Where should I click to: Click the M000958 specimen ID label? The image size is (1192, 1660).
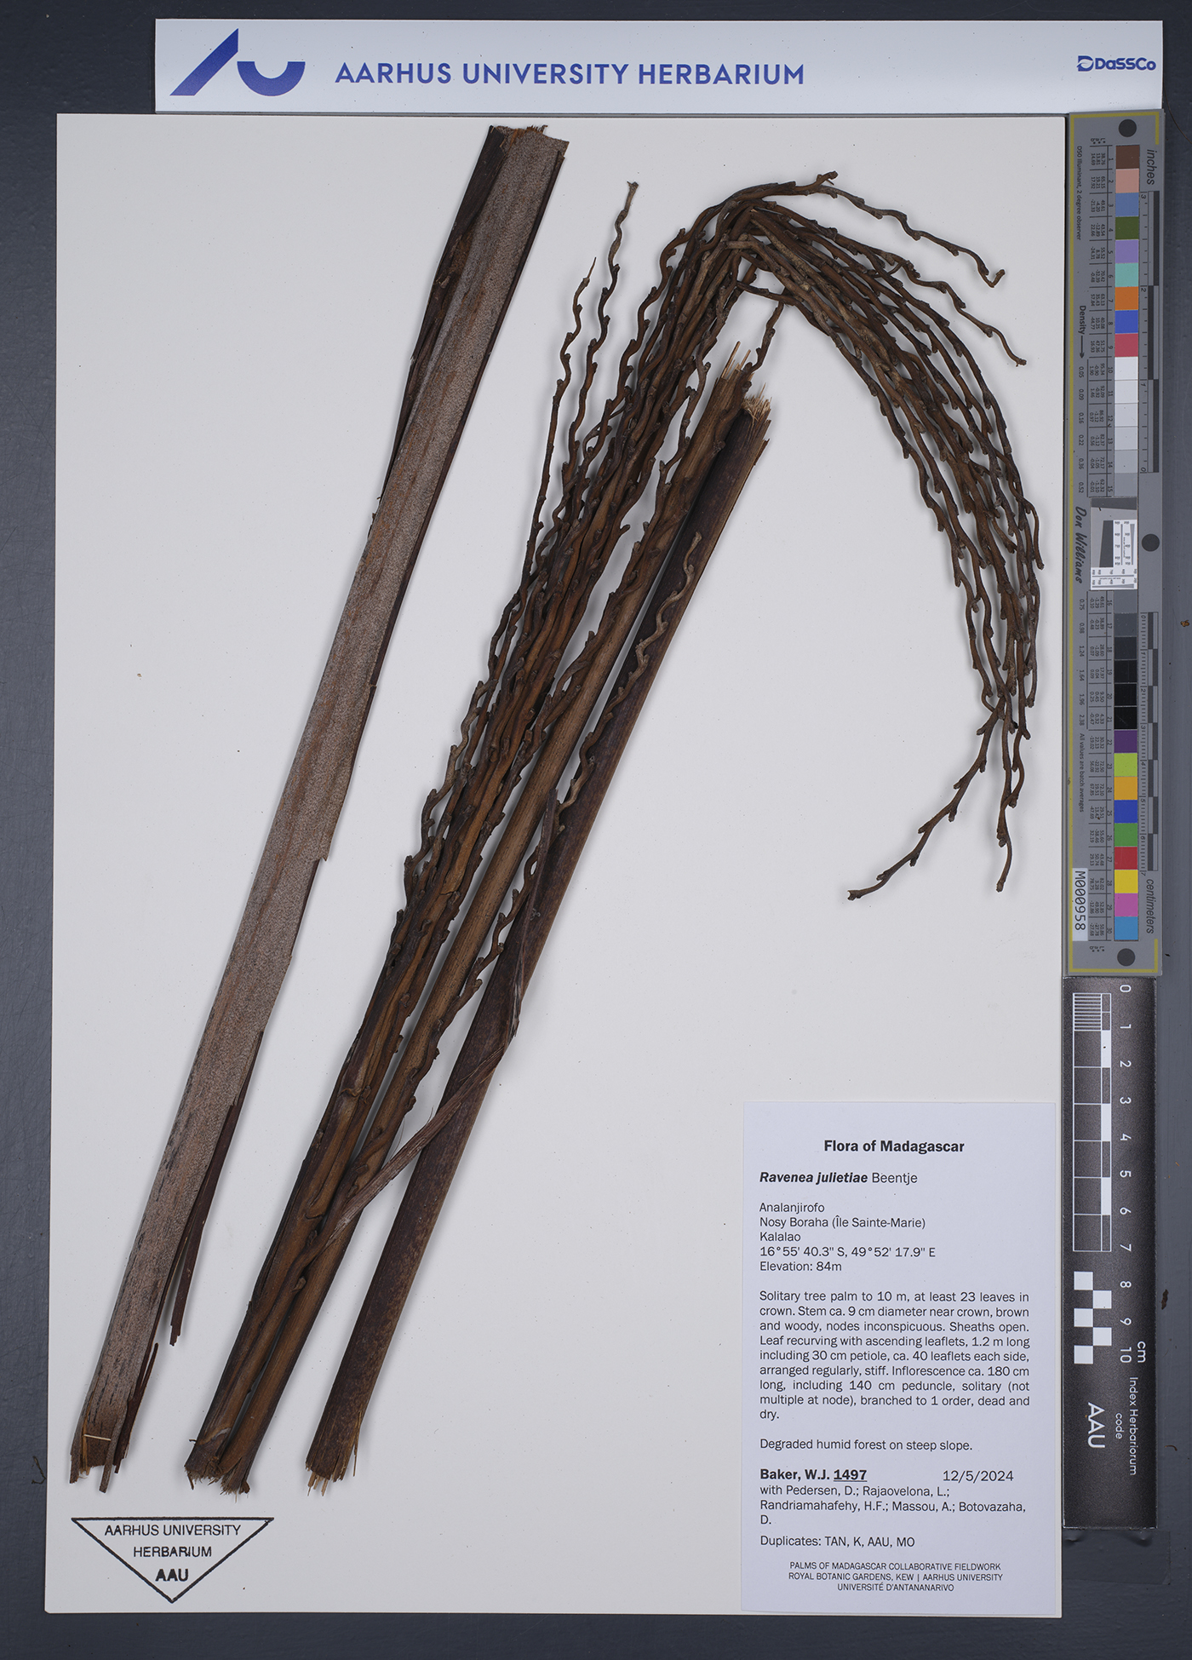pyautogui.click(x=1080, y=900)
